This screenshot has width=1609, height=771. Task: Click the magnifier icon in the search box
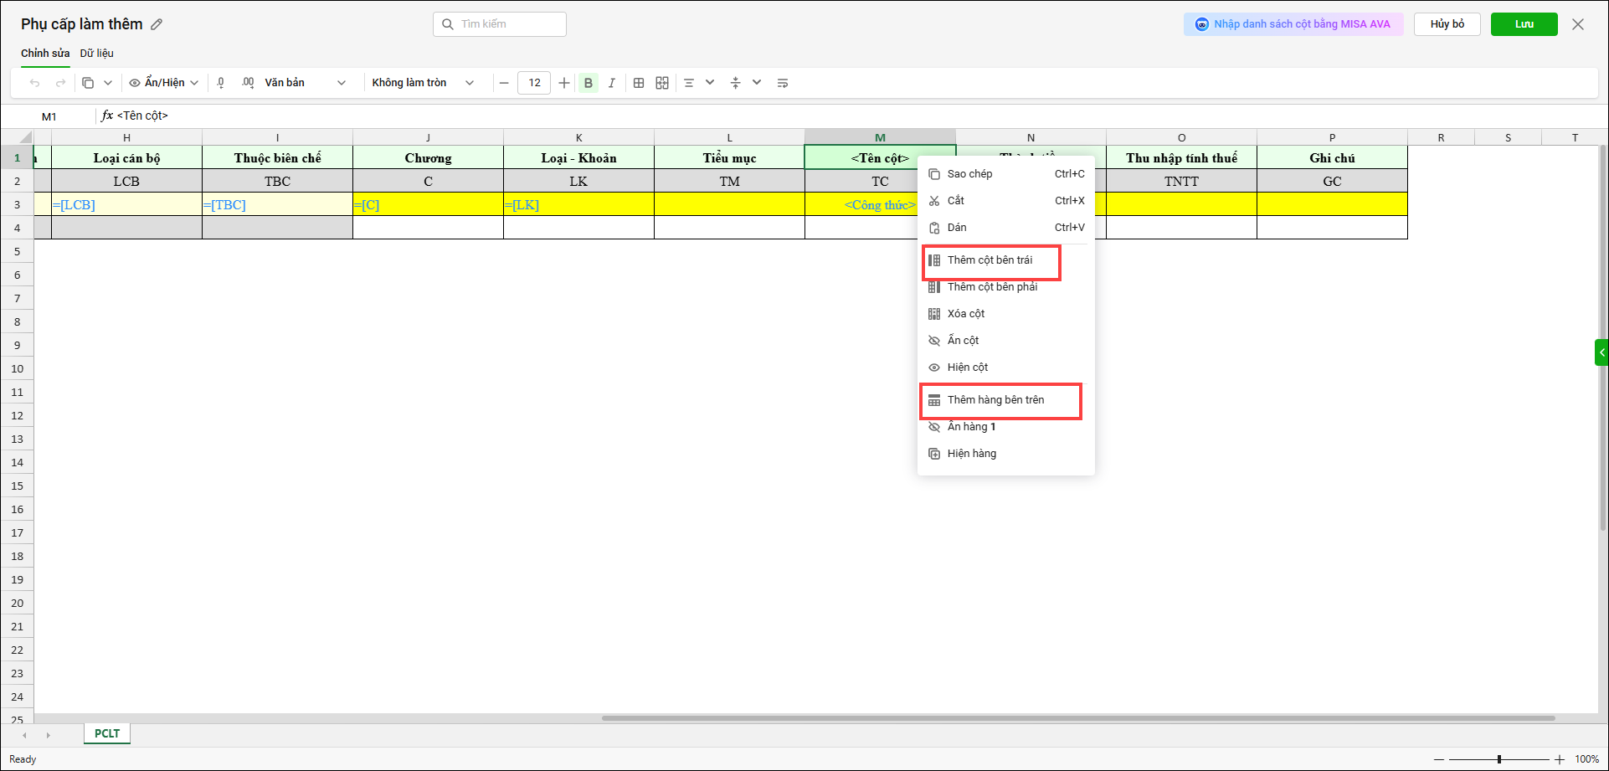(448, 24)
